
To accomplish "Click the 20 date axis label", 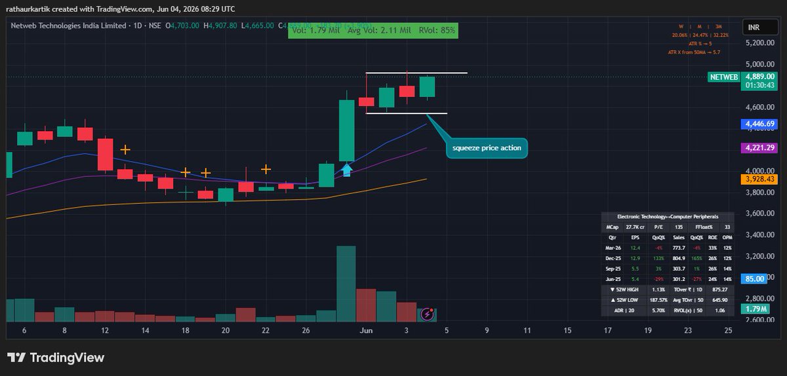I will (x=226, y=331).
